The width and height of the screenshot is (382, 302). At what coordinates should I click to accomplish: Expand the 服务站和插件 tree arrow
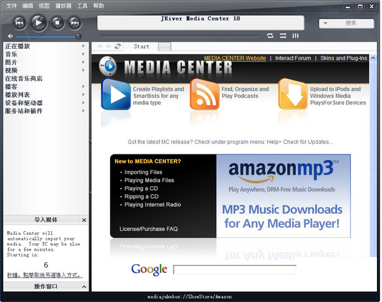[84, 111]
